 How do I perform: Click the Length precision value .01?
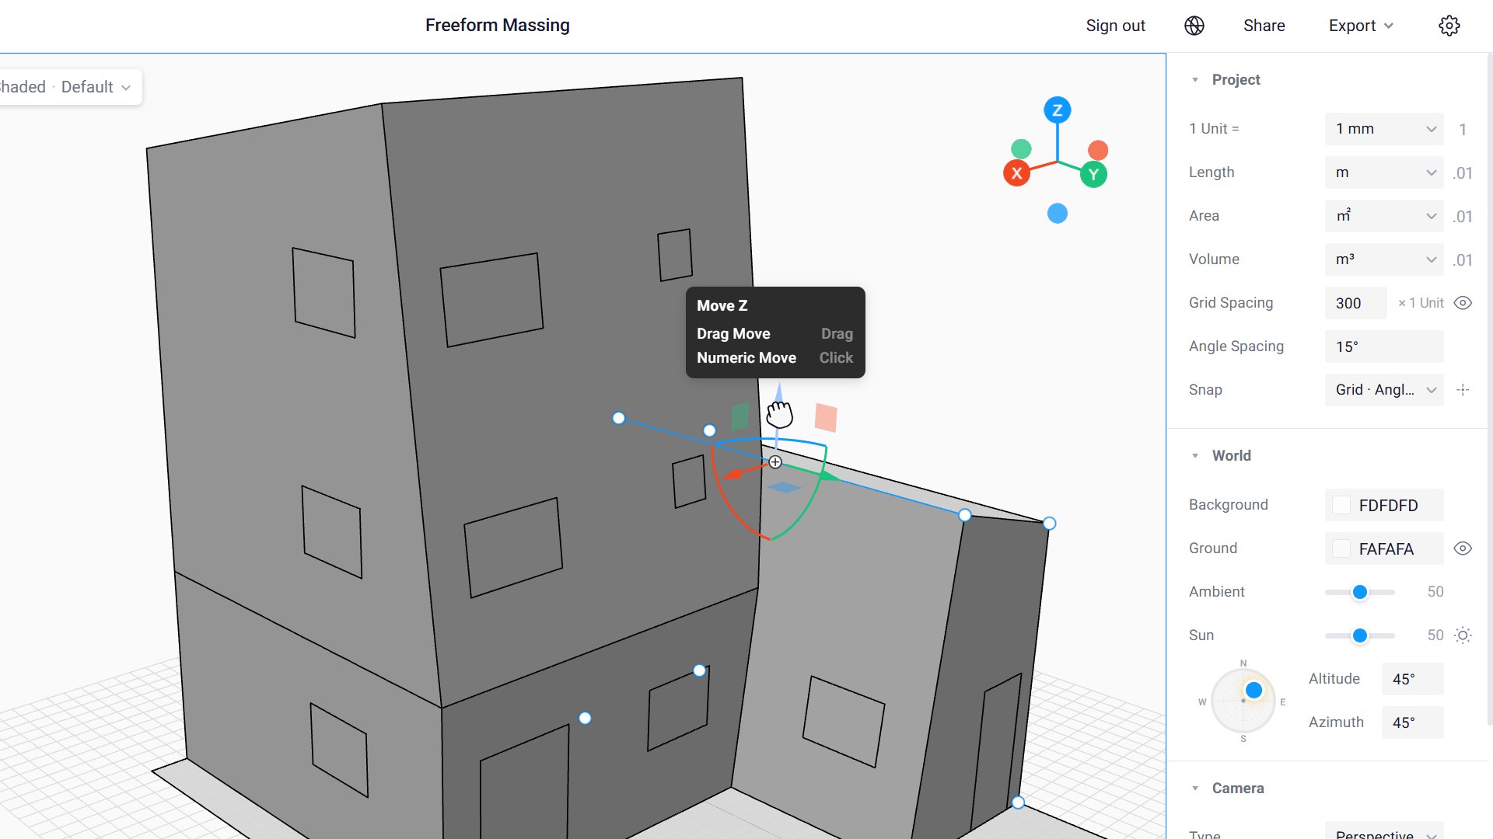point(1463,172)
